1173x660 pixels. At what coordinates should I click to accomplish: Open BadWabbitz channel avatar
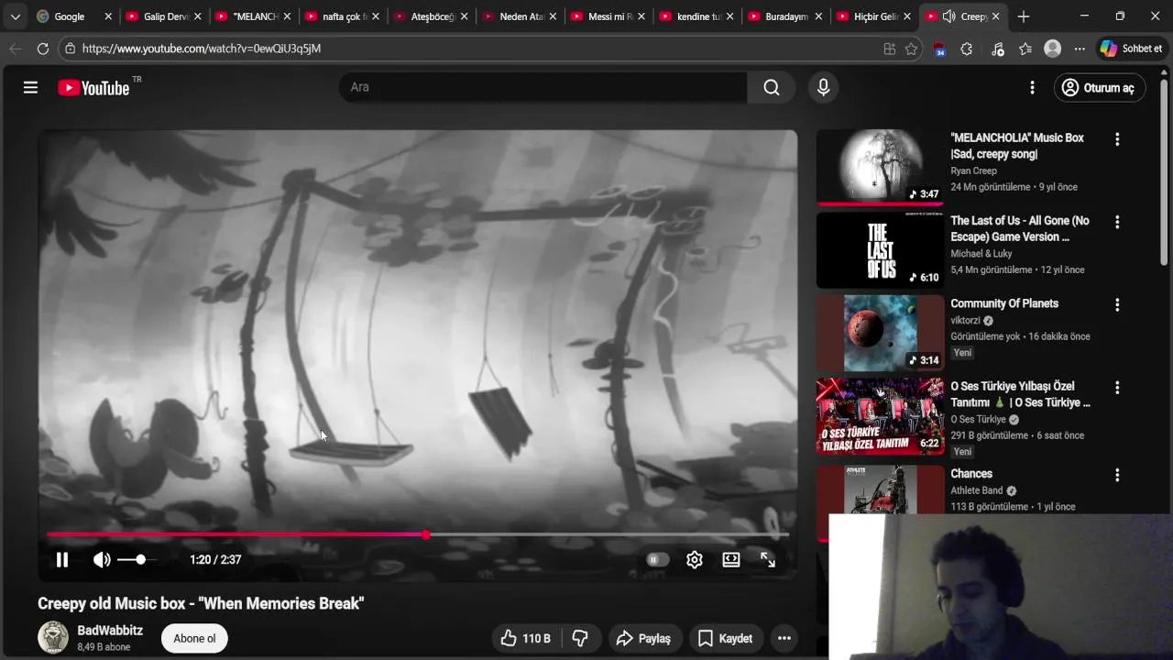(x=53, y=637)
